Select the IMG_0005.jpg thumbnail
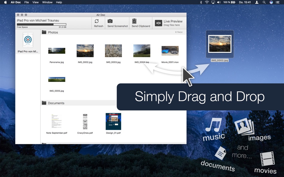 click(x=57, y=79)
